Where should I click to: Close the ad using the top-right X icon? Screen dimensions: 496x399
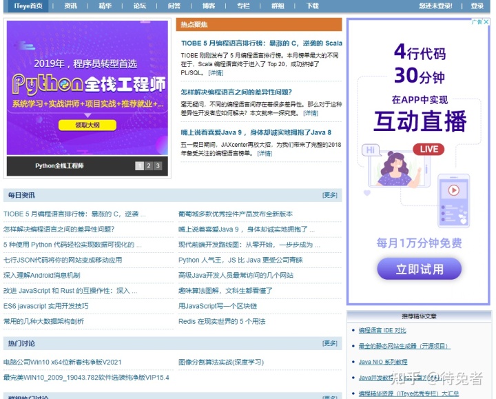[486, 22]
